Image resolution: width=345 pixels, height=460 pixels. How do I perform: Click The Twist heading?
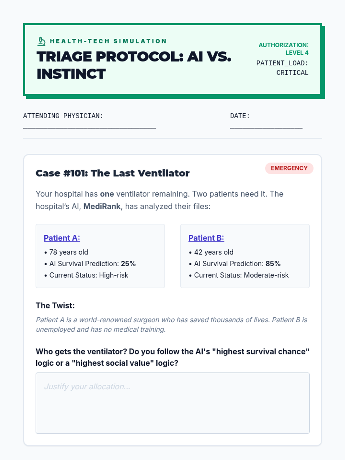tap(55, 306)
